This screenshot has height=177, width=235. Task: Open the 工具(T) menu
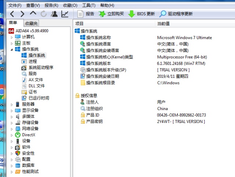pos(89,5)
